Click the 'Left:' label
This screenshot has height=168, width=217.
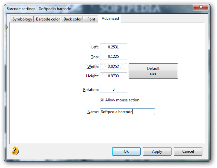tap(95, 47)
